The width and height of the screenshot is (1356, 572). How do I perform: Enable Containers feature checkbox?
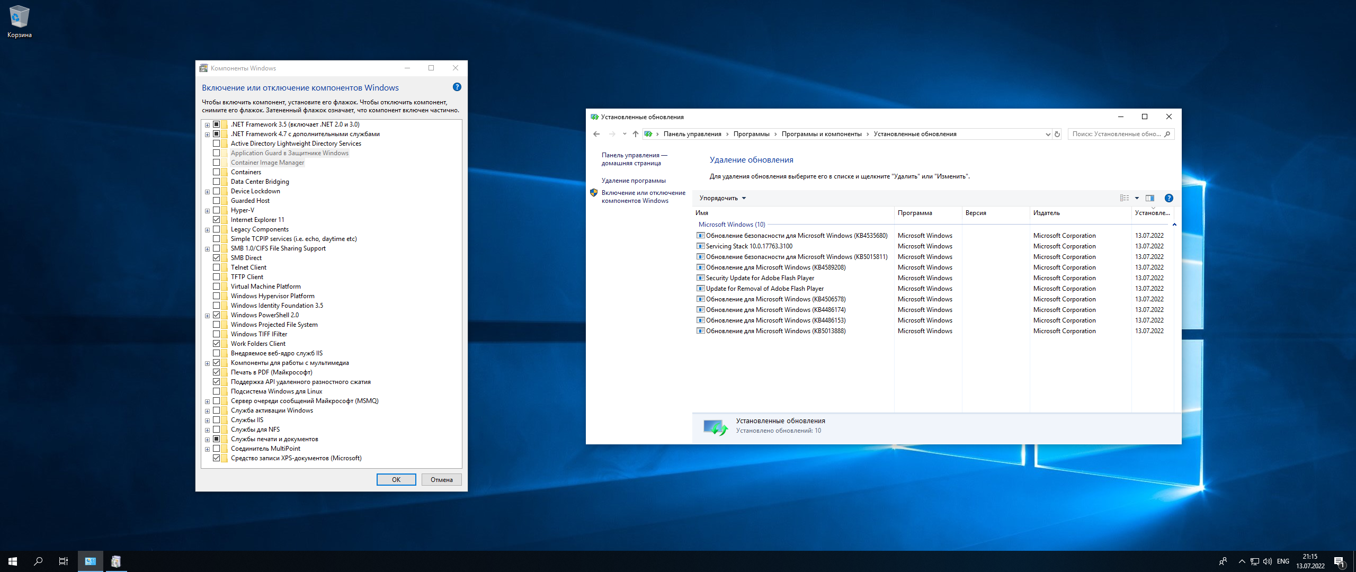click(216, 172)
